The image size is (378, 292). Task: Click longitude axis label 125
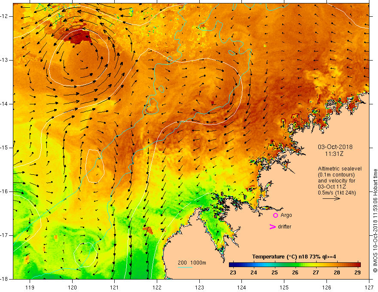(x=284, y=287)
